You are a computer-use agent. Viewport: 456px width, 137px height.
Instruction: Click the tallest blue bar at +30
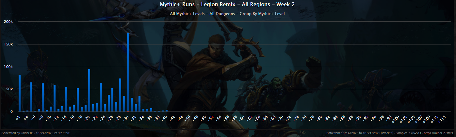128,72
